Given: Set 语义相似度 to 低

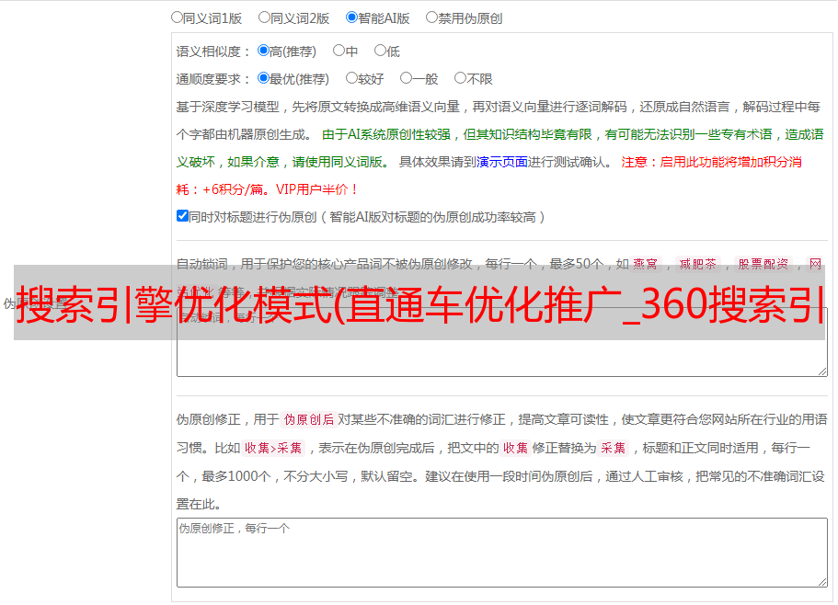Looking at the screenshot, I should (380, 51).
